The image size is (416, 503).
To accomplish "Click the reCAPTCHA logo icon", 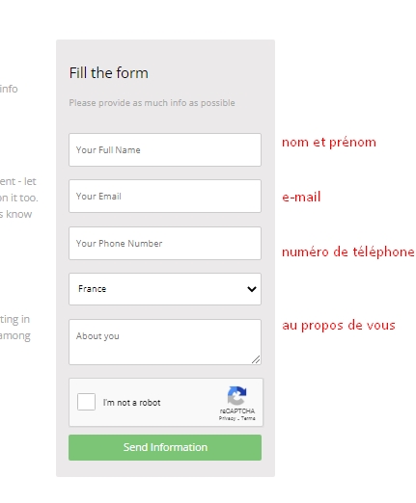I will [236, 395].
